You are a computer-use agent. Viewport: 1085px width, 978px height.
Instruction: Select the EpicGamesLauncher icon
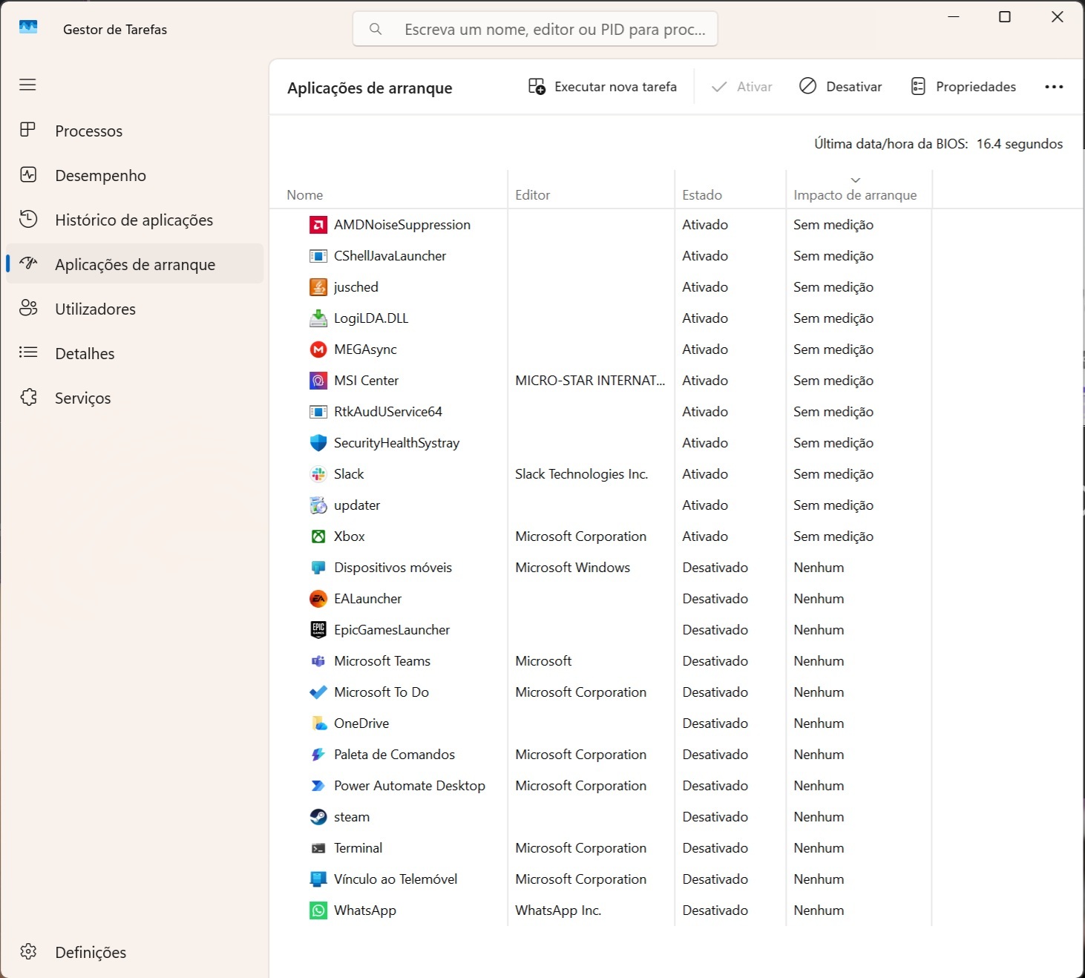tap(318, 630)
